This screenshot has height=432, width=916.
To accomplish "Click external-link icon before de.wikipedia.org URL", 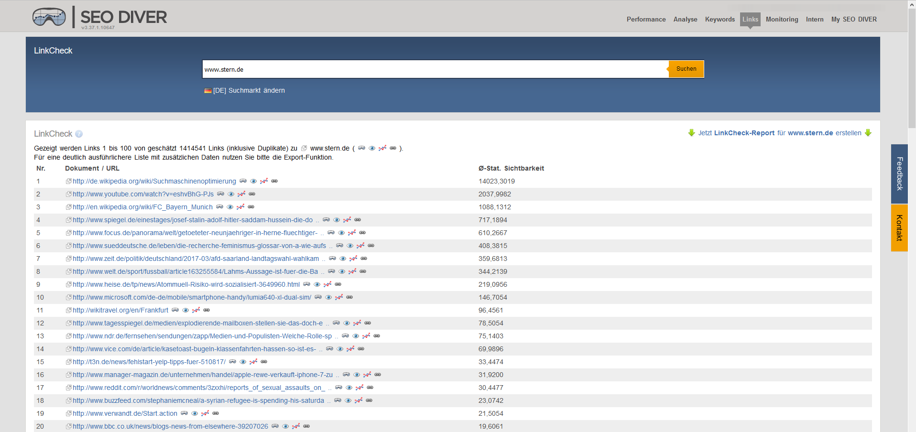I will (x=69, y=181).
